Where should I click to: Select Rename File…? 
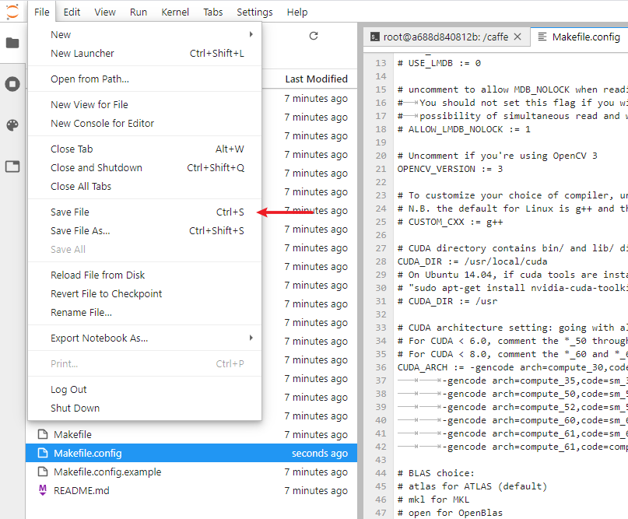[x=145, y=312]
